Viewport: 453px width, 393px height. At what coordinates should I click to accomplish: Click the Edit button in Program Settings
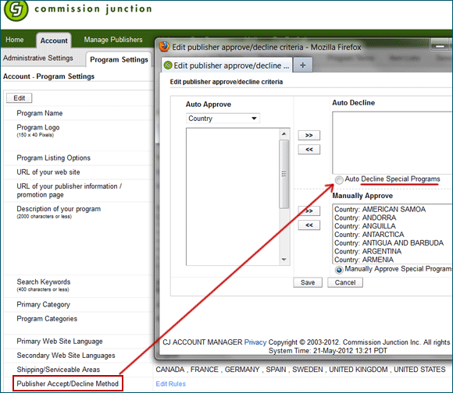tap(19, 98)
